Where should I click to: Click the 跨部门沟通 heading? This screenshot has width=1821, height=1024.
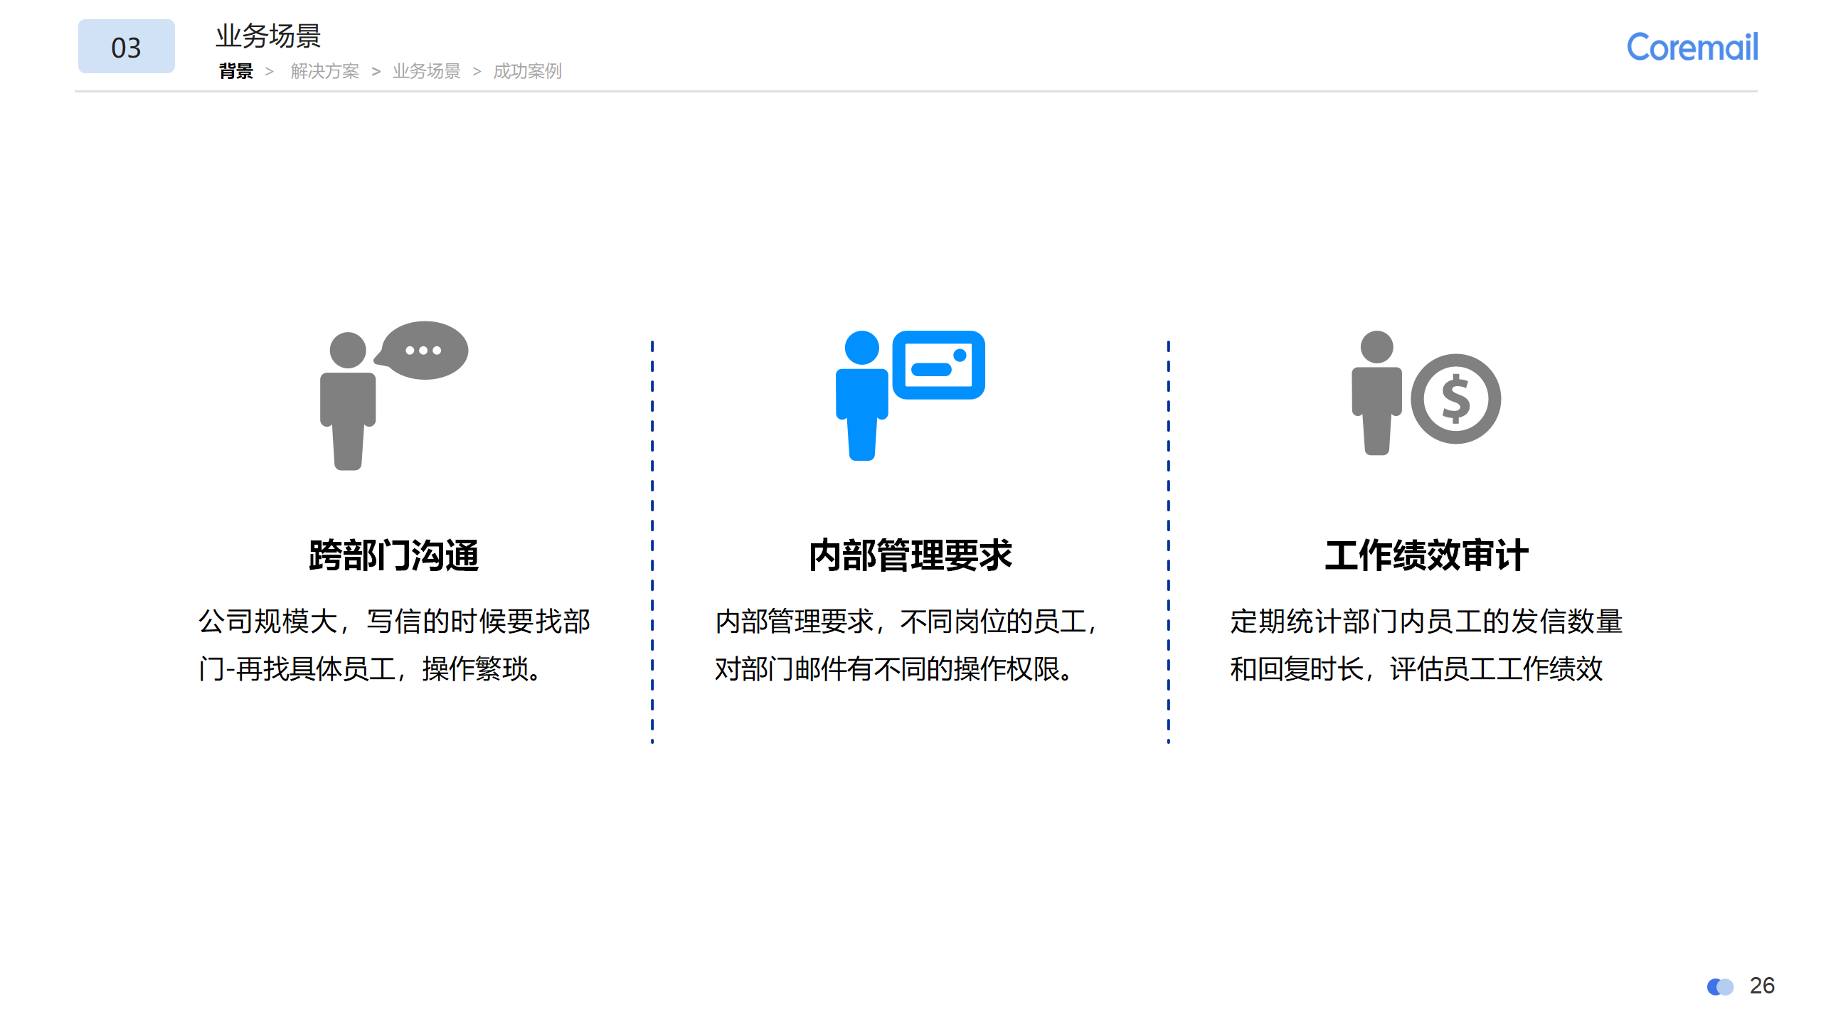(393, 555)
